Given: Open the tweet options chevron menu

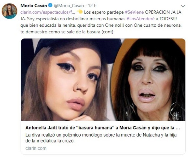Looking at the screenshot, I should pyautogui.click(x=183, y=6).
